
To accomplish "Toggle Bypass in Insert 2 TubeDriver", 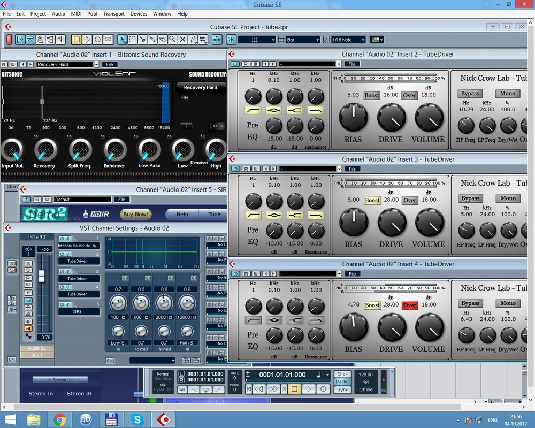I will tap(470, 94).
